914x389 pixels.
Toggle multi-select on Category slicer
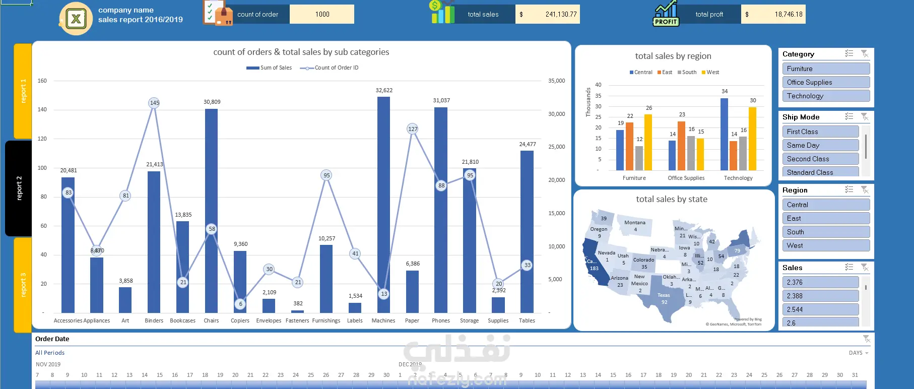click(849, 53)
